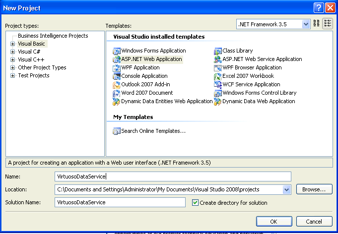Select the Windows Forms Application template icon
The width and height of the screenshot is (338, 234).
pos(117,51)
